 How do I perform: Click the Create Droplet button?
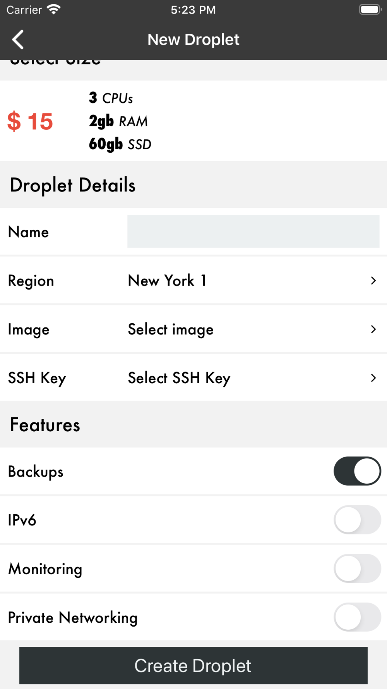[x=193, y=665]
